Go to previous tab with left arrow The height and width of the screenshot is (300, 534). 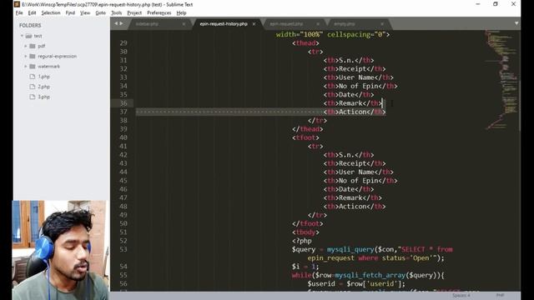[116, 23]
